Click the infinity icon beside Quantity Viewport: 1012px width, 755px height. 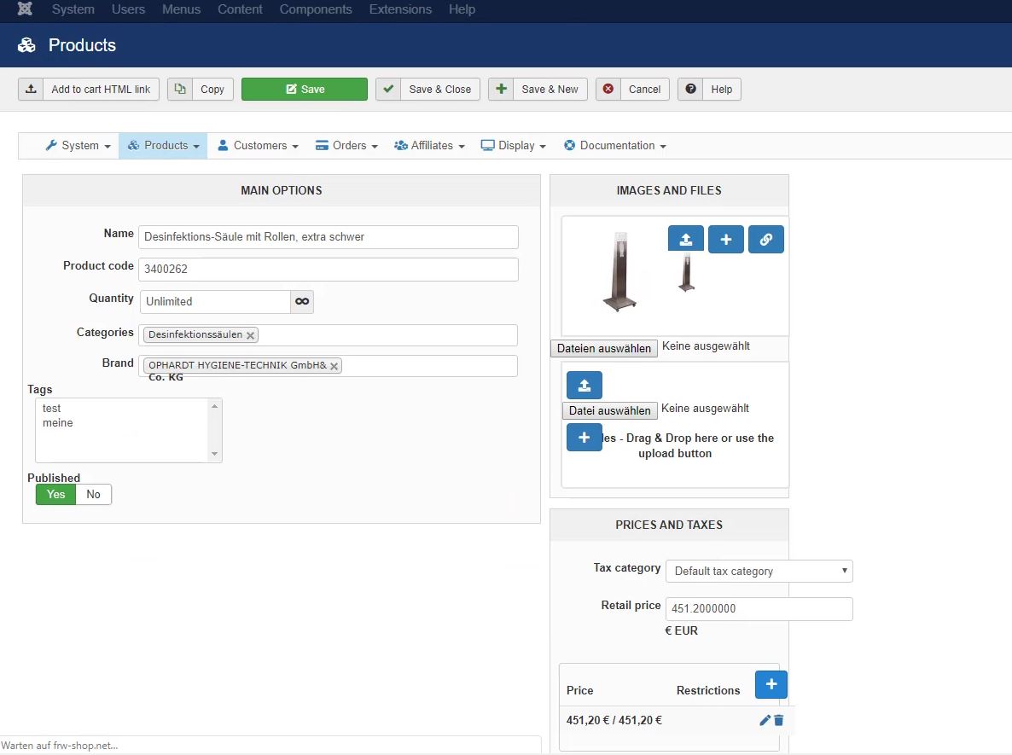[302, 301]
